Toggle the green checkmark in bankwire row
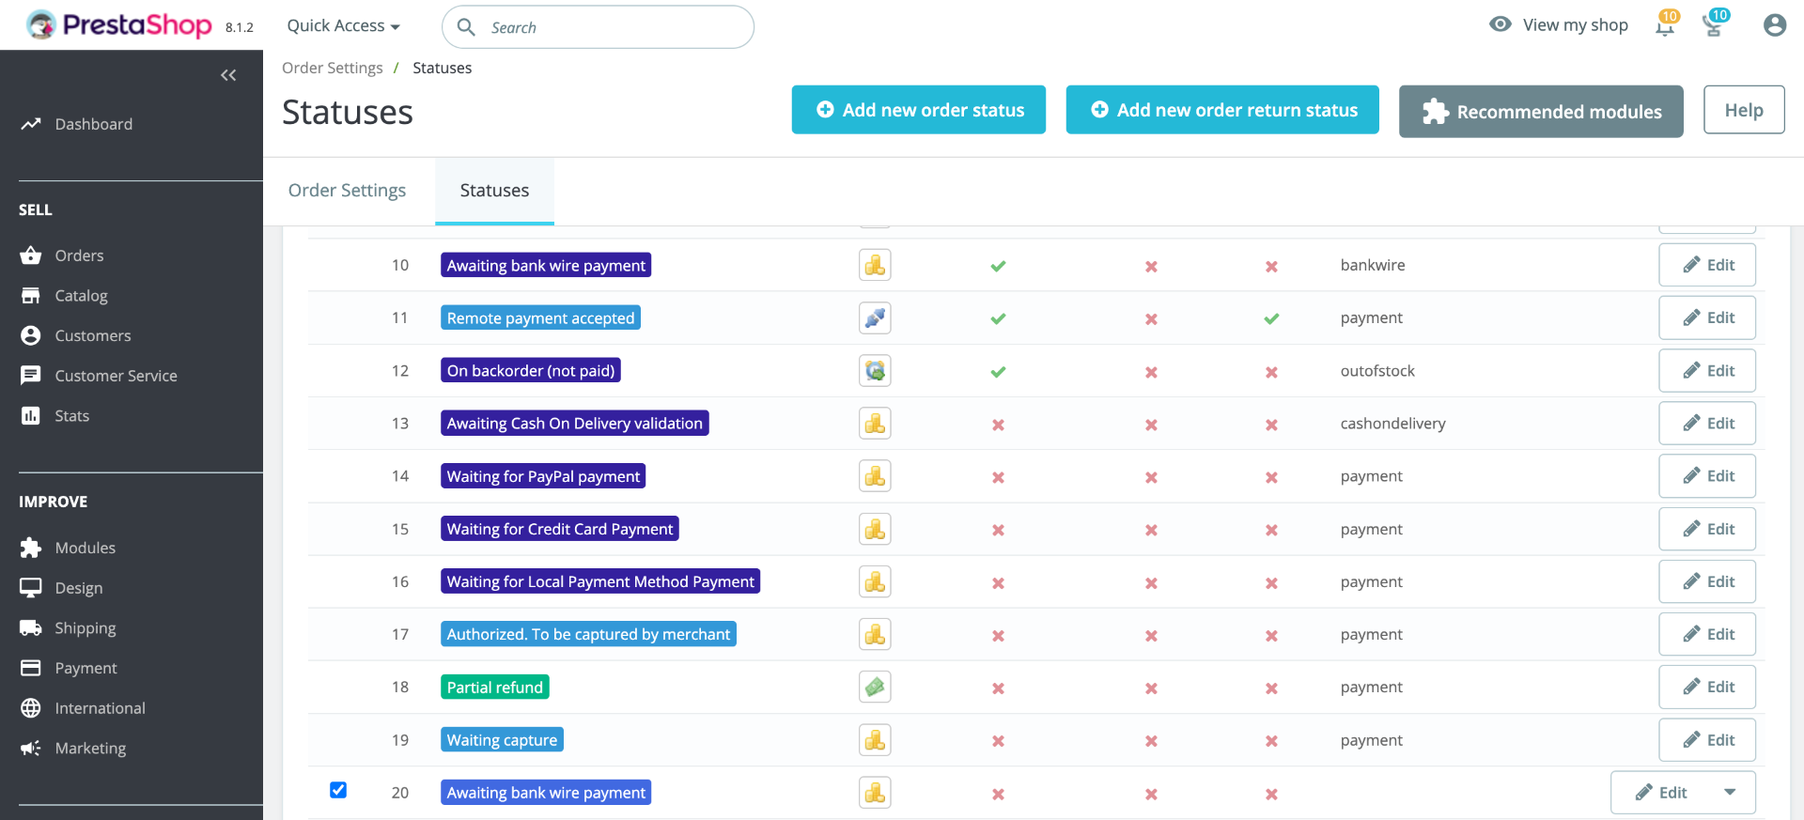 (998, 266)
